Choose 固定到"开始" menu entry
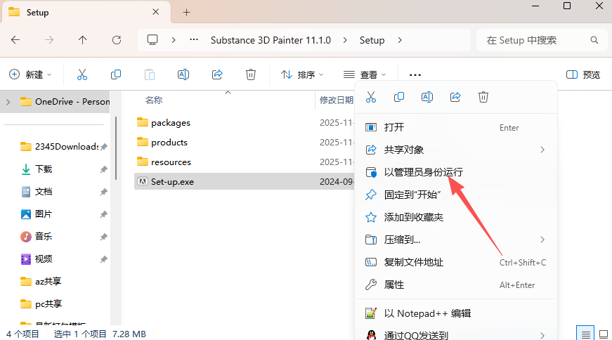The image size is (612, 340). click(x=455, y=195)
